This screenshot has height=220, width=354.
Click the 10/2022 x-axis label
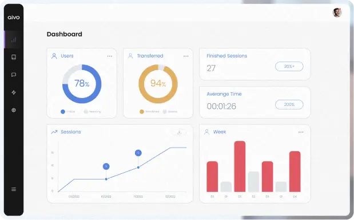coord(106,197)
